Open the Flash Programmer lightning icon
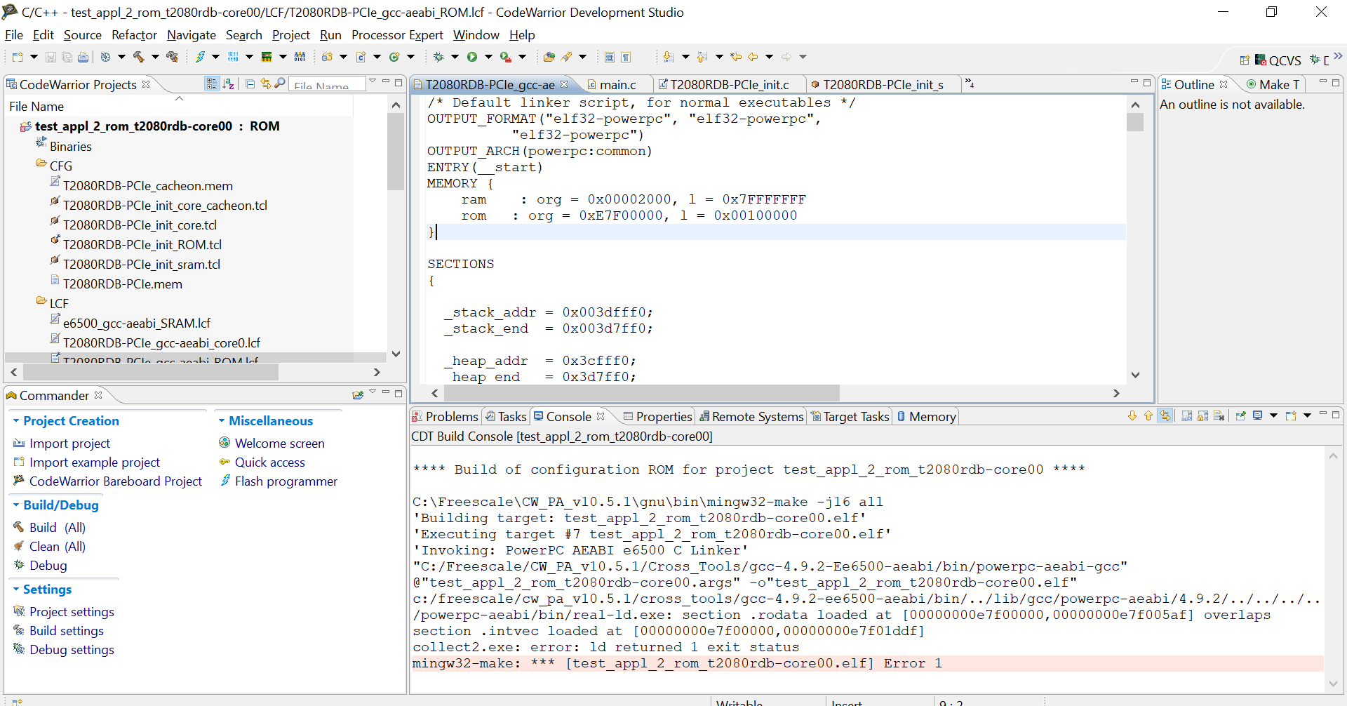Screen dimensions: 1347x706 click(x=201, y=58)
